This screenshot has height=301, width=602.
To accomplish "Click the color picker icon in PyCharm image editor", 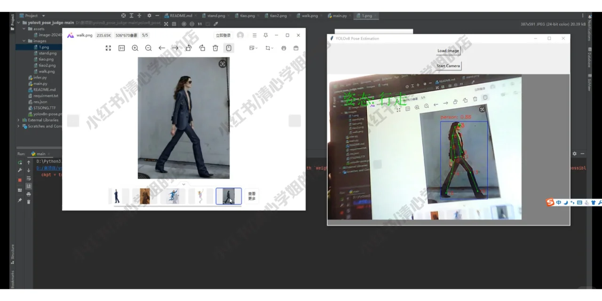I will (216, 24).
